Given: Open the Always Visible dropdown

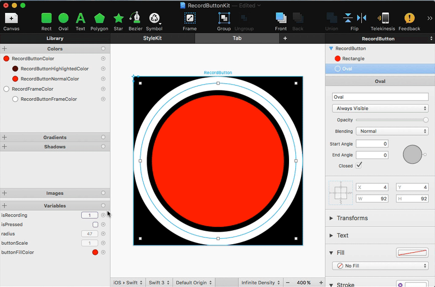Looking at the screenshot, I should [x=380, y=108].
